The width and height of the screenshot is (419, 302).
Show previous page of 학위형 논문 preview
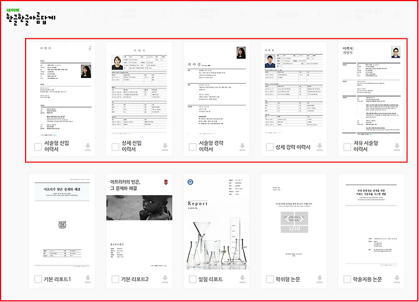point(287,218)
